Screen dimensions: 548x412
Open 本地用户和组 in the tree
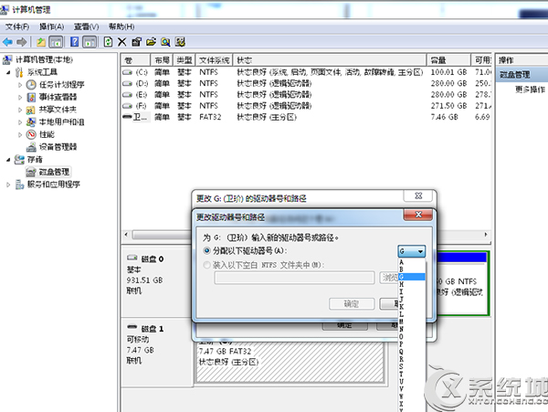pyautogui.click(x=61, y=122)
